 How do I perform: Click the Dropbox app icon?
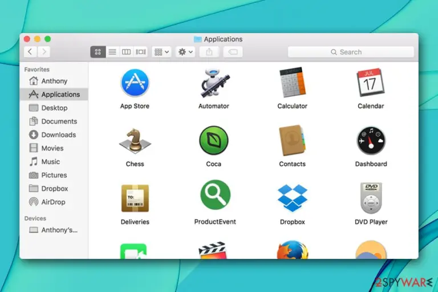tap(293, 198)
